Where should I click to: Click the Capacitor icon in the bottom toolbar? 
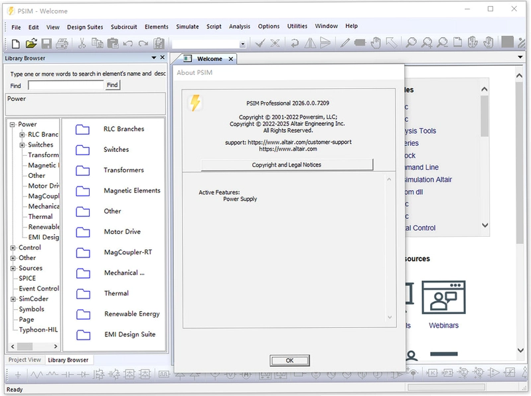68,375
